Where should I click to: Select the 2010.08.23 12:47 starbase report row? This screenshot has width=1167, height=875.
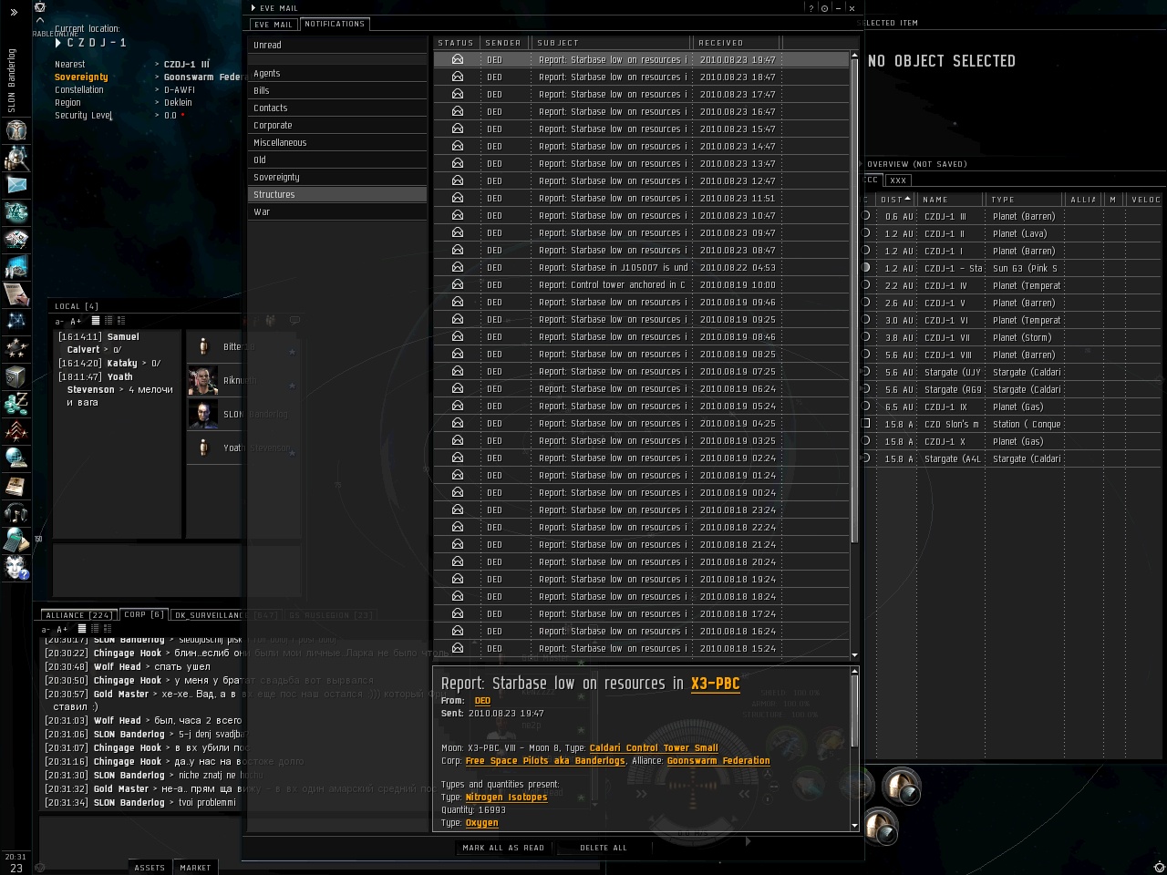point(642,180)
